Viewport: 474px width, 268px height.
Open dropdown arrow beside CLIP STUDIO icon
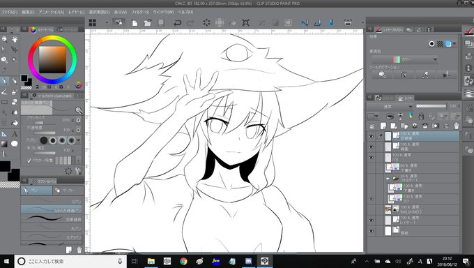pyautogui.click(x=107, y=23)
